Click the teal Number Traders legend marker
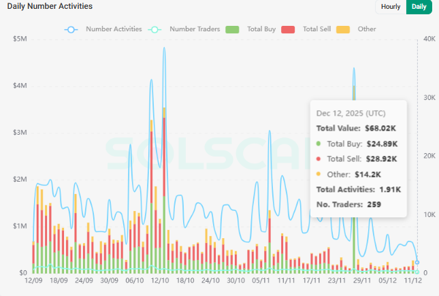The width and height of the screenshot is (439, 296). pyautogui.click(x=155, y=29)
